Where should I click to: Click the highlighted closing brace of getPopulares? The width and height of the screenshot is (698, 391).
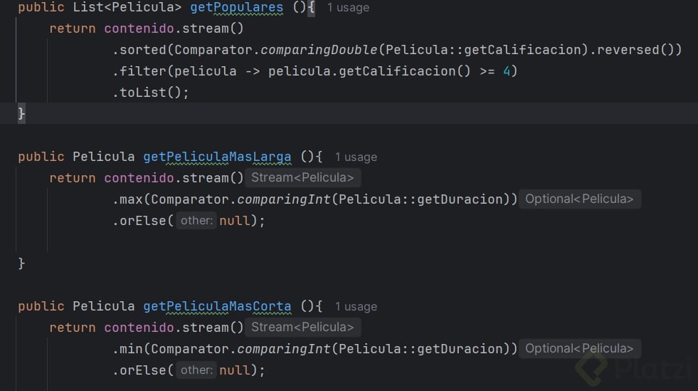coord(21,113)
